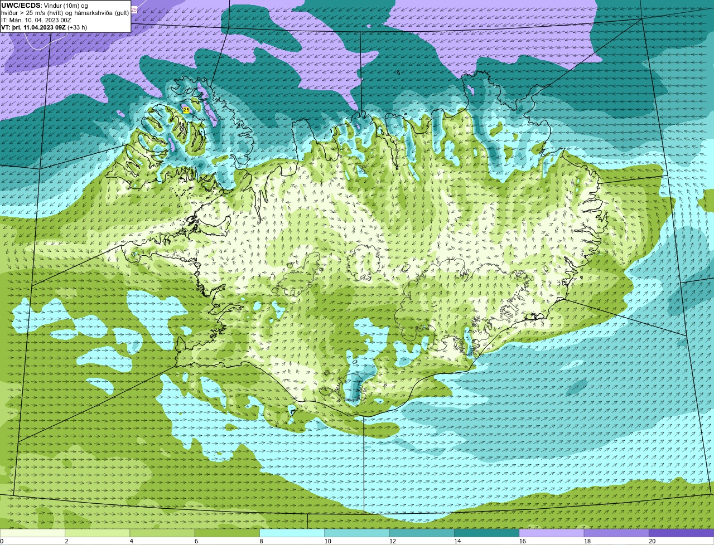This screenshot has height=545, width=714.
Task: Click the 4–6 m/s green legend swatch
Action: tap(162, 533)
